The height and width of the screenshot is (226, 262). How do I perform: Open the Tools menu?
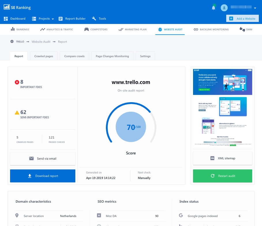click(102, 18)
